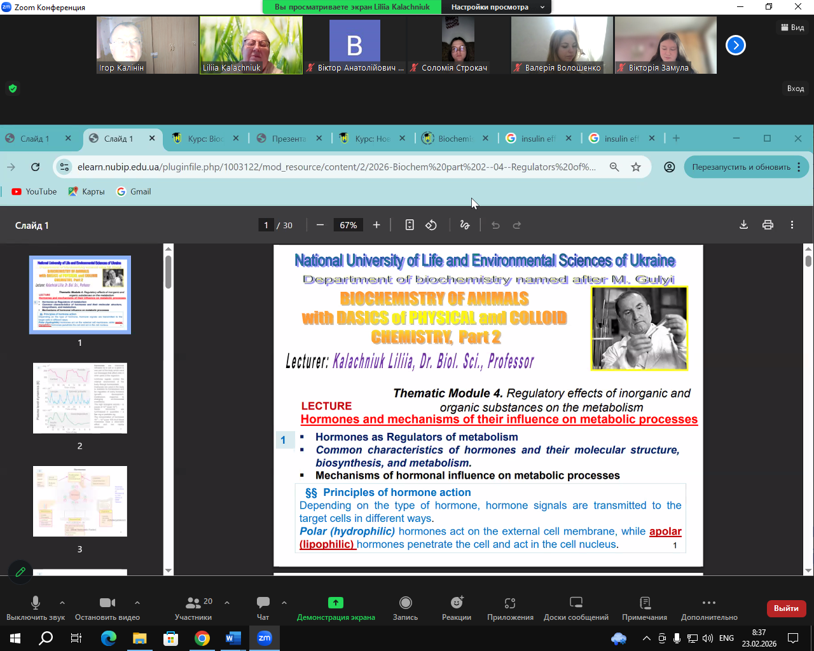Open Whiteboards (Доски сообщений)

(x=576, y=603)
